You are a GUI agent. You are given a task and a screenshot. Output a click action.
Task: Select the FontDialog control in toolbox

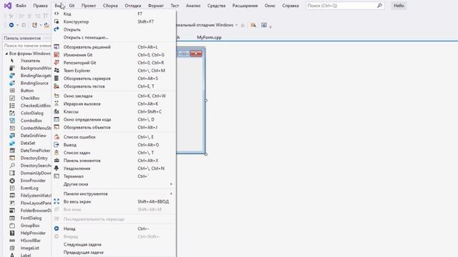(31, 218)
